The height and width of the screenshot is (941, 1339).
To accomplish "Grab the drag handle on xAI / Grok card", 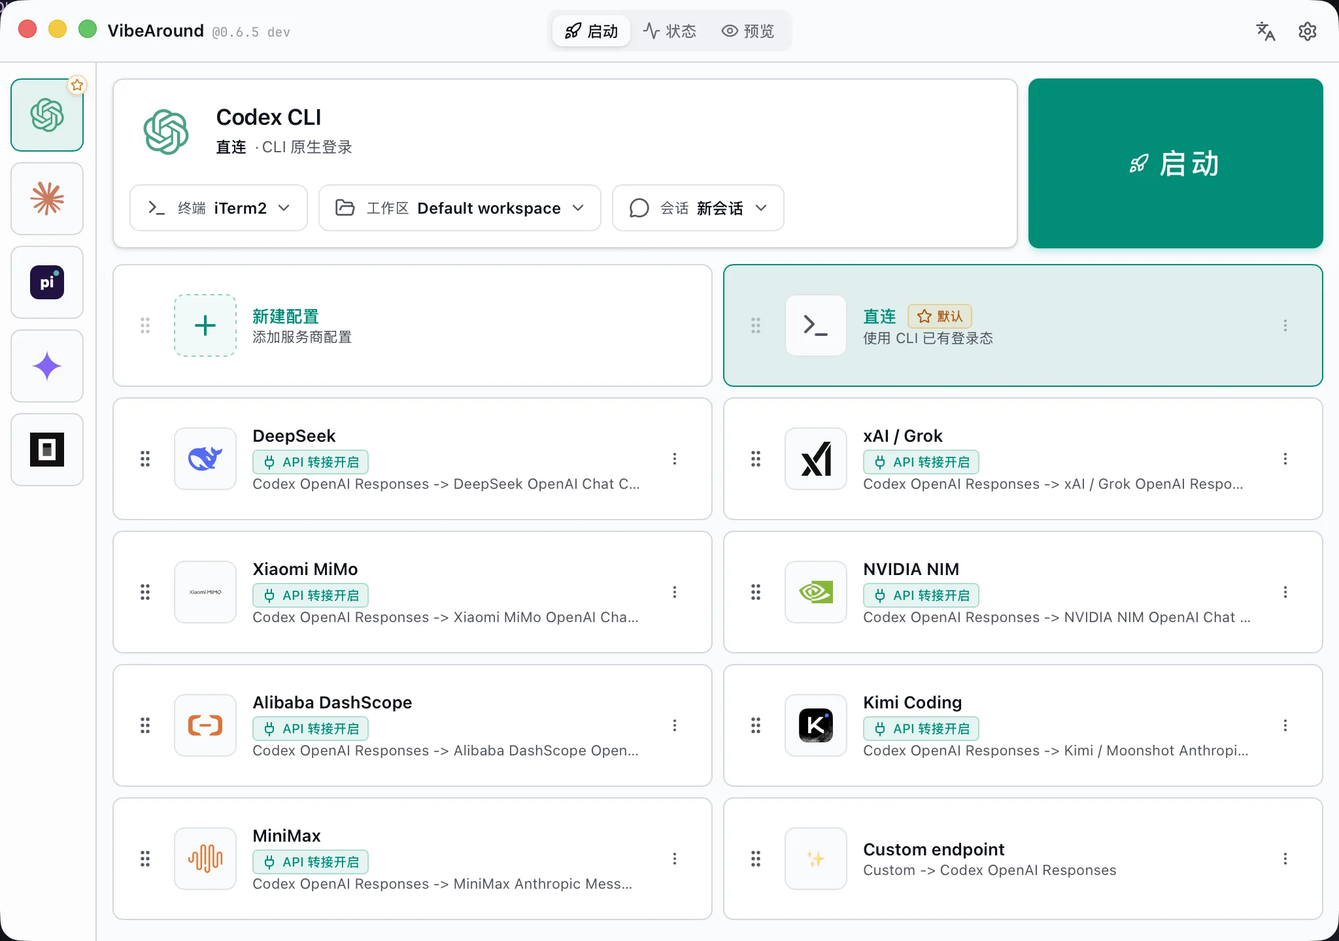I will click(x=756, y=459).
